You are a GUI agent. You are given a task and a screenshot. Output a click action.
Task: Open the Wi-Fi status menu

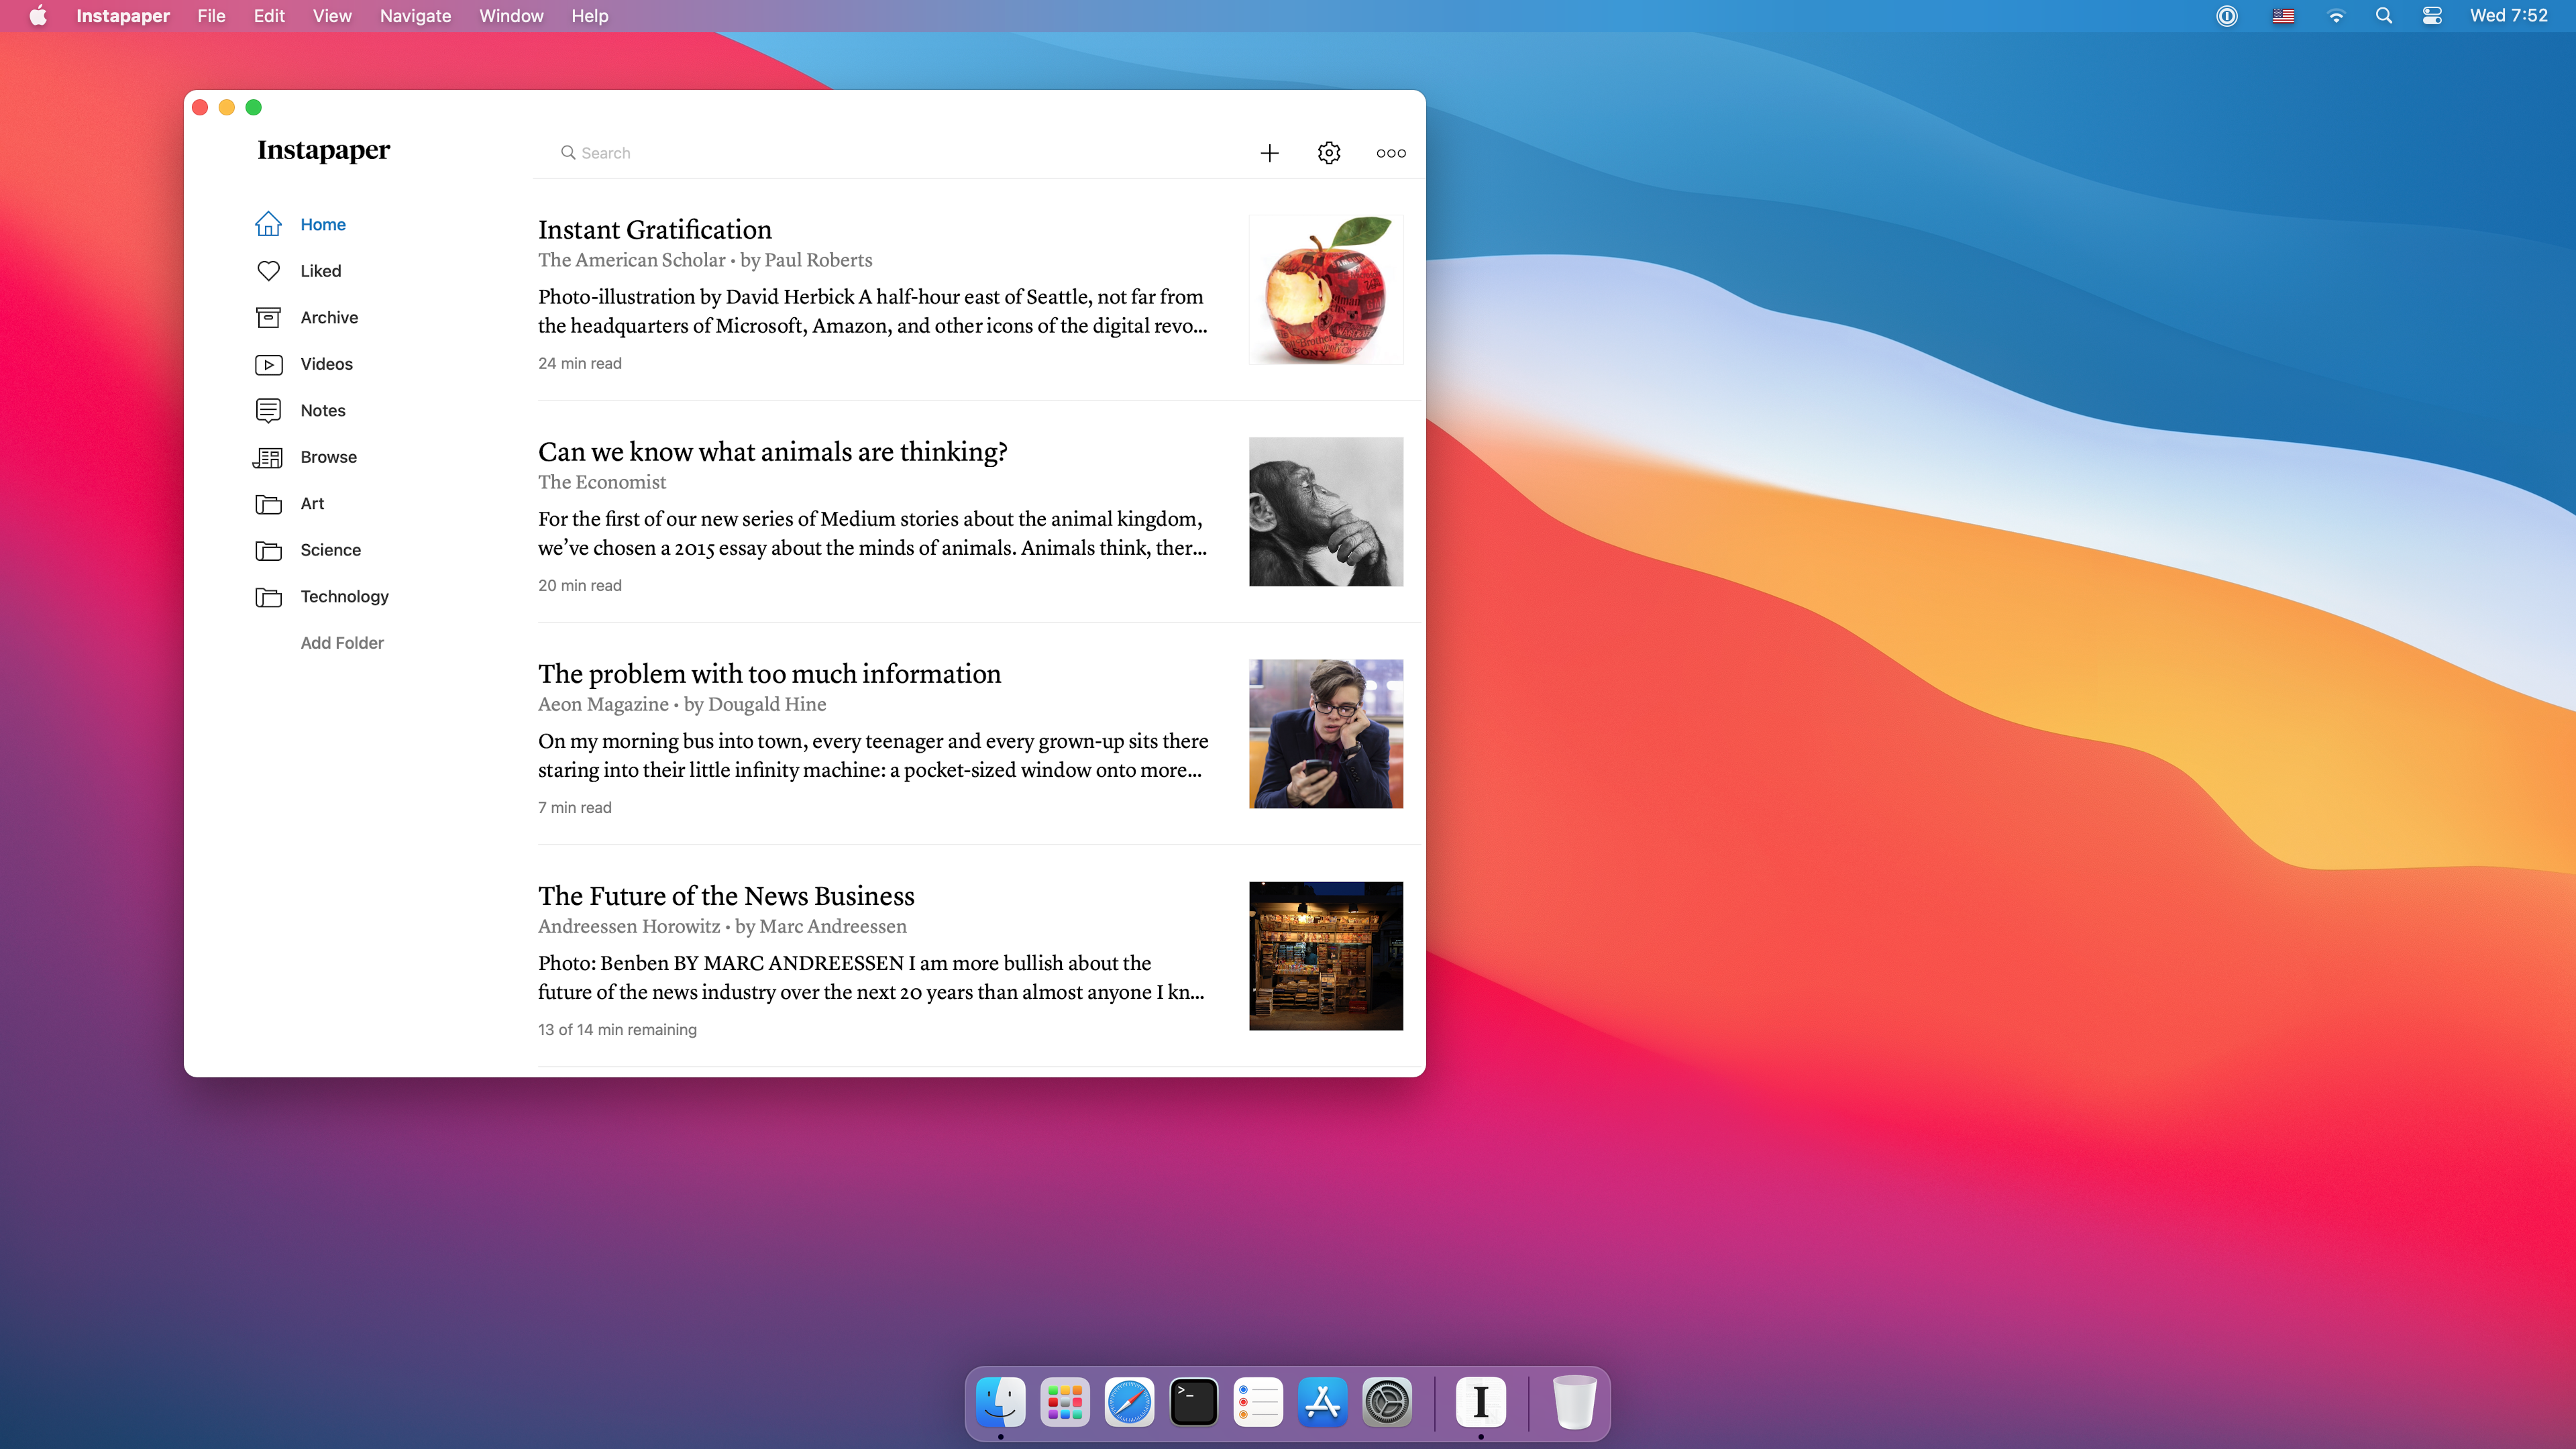tap(2335, 16)
